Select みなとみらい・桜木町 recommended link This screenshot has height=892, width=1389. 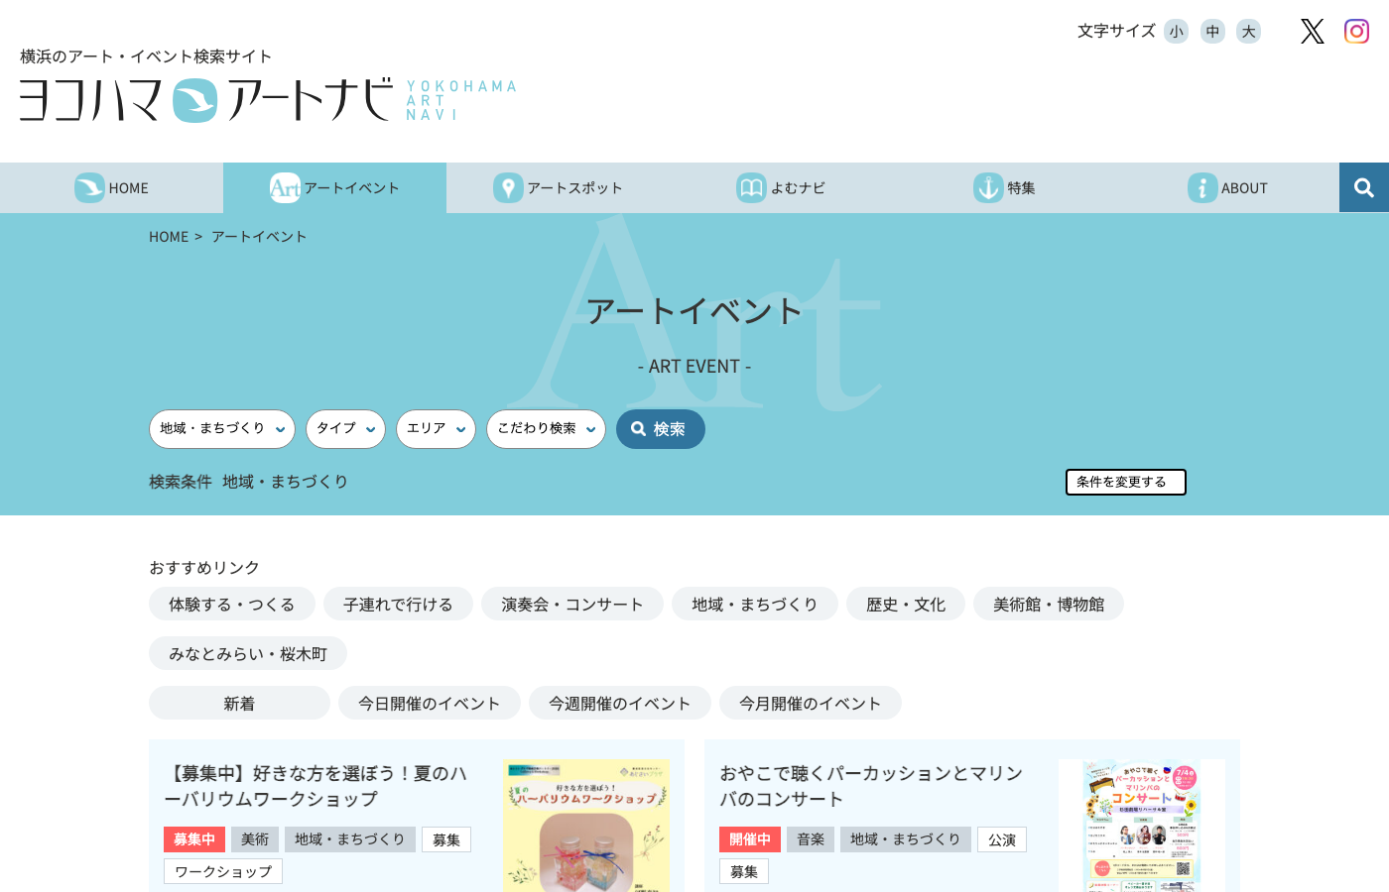click(x=248, y=653)
